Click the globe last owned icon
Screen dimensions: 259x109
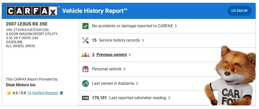(85, 84)
